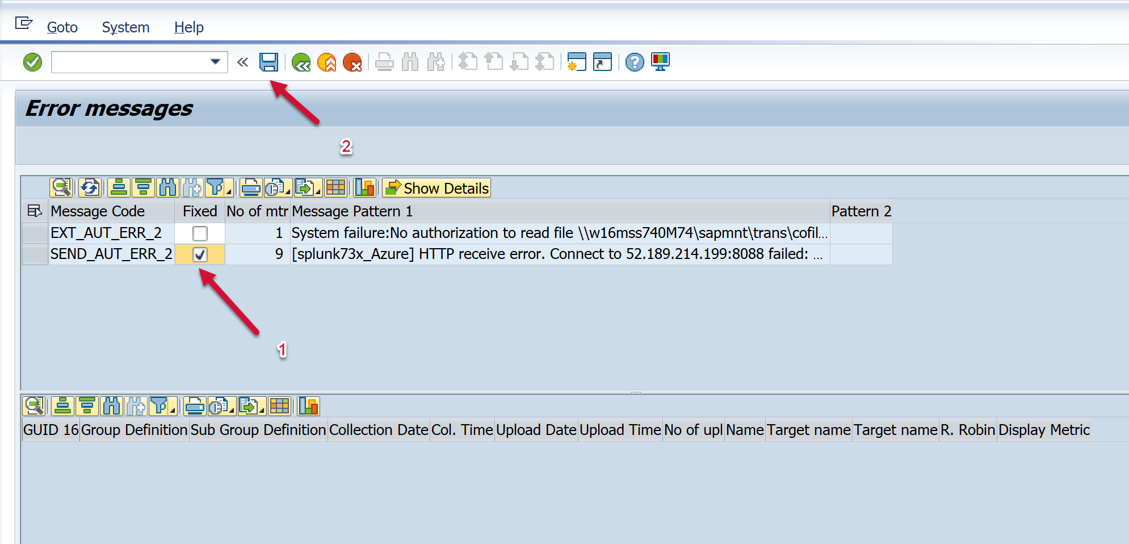1129x544 pixels.
Task: Click the Show Details button
Action: 437,188
